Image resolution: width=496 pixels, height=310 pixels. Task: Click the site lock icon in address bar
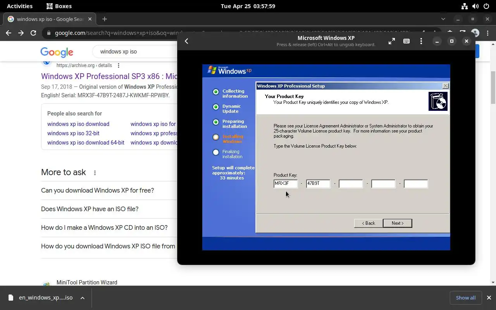49,33
